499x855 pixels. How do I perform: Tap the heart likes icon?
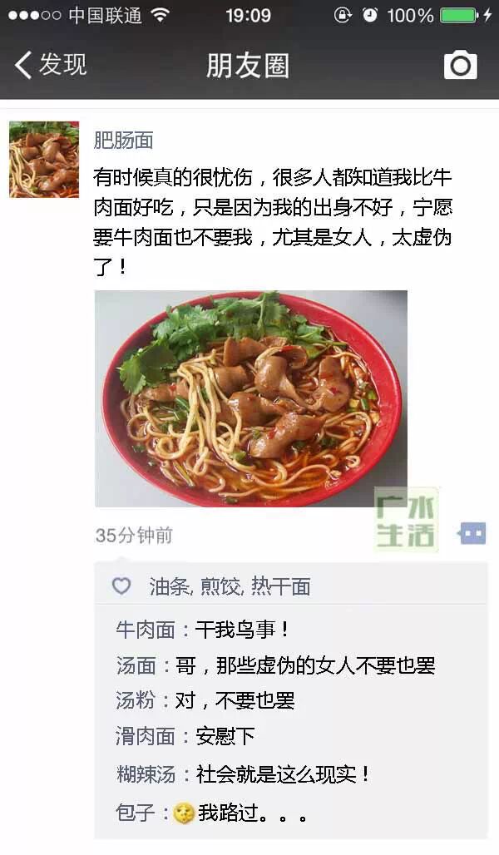[x=121, y=586]
